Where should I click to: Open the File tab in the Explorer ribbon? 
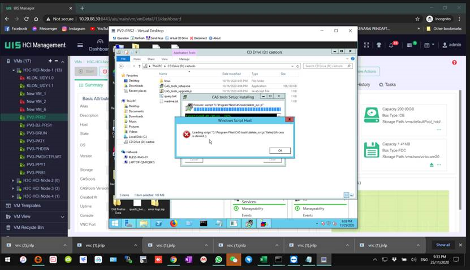tap(123, 59)
